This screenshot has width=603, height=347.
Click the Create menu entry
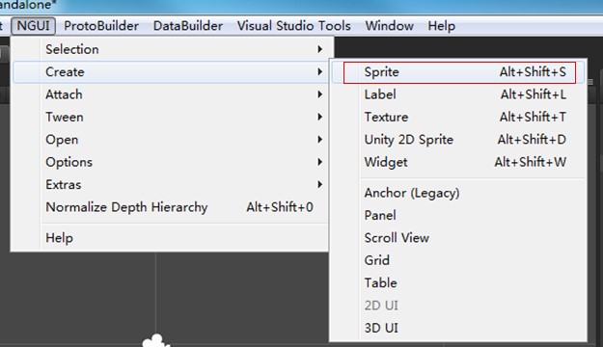pyautogui.click(x=170, y=72)
